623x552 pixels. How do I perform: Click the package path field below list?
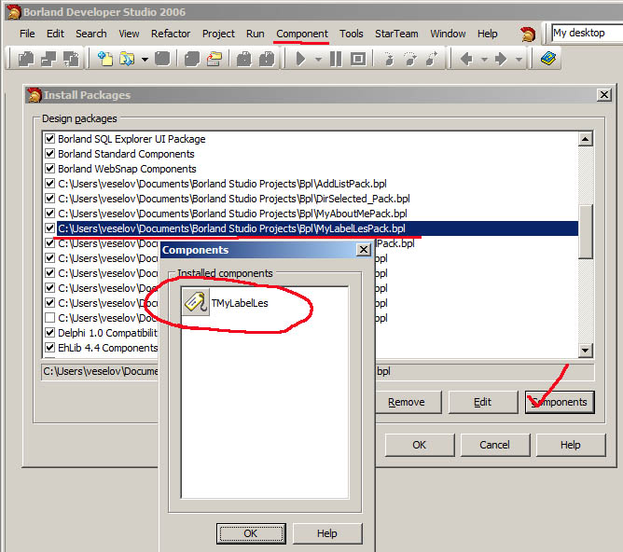tap(318, 371)
